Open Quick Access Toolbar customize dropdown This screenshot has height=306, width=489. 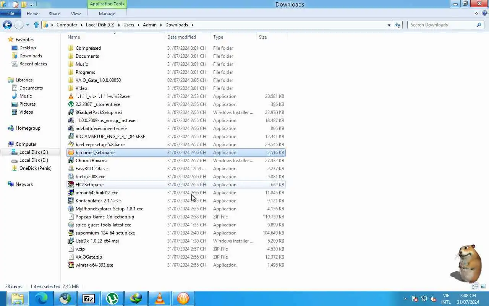pyautogui.click(x=31, y=5)
